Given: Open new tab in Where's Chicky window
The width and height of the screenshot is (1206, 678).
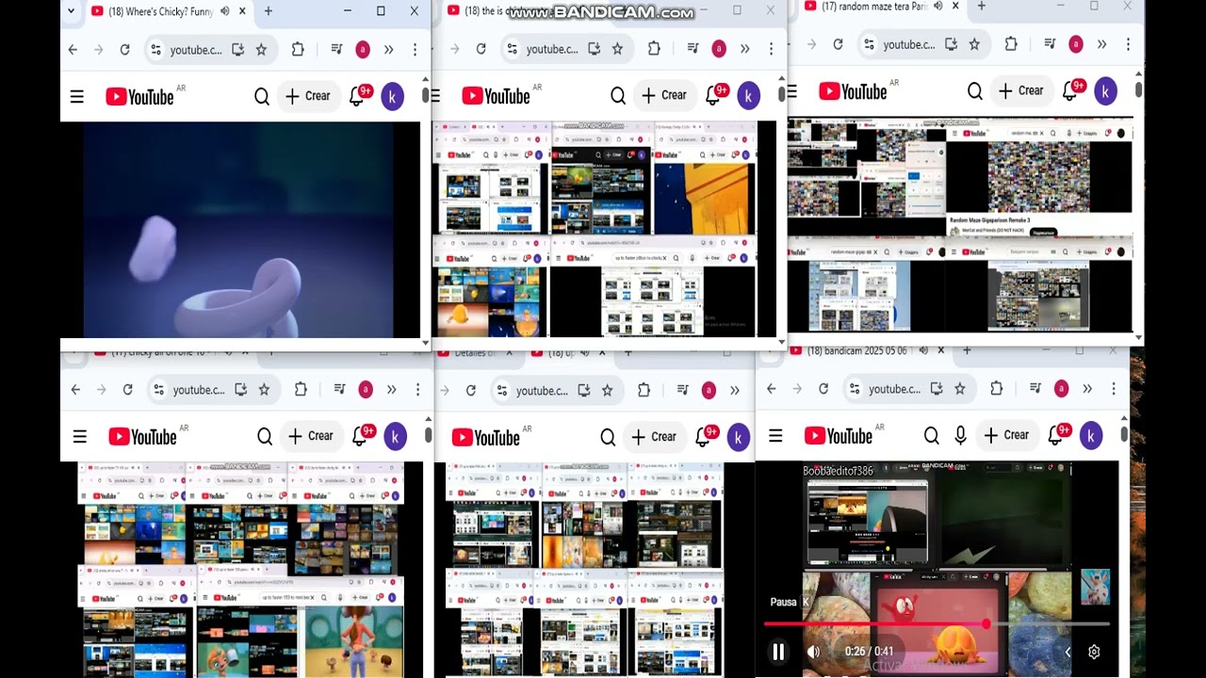Looking at the screenshot, I should tap(269, 11).
